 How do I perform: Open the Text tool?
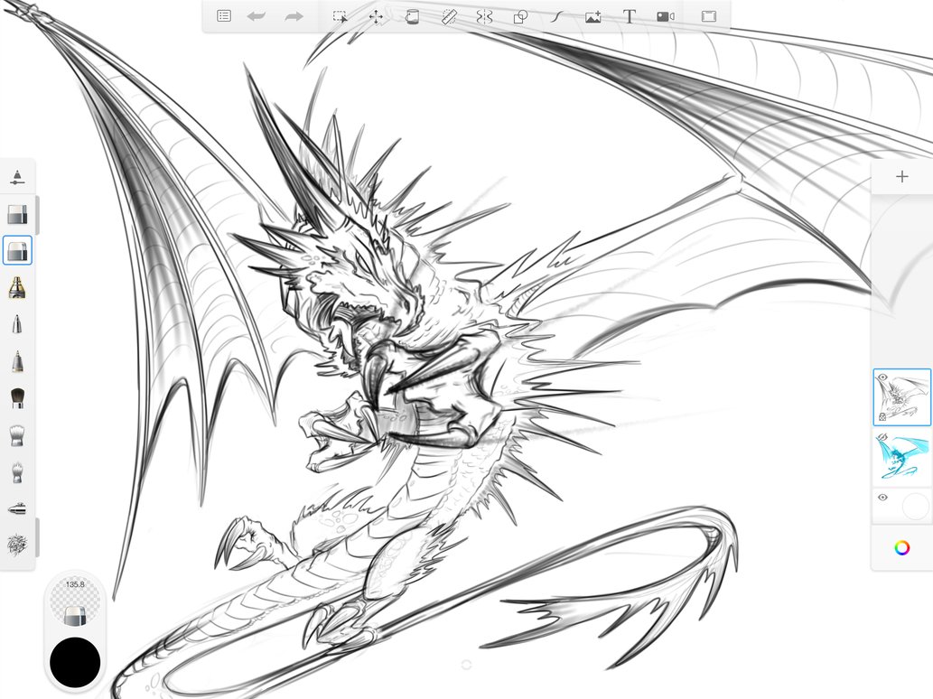[x=630, y=15]
